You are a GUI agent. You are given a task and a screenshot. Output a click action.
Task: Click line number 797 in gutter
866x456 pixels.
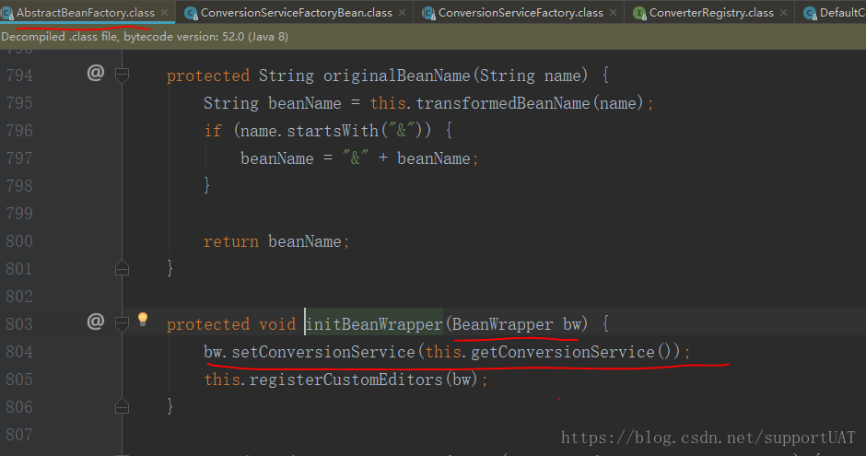[x=19, y=158]
